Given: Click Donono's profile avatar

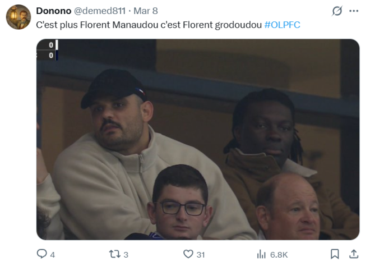Looking at the screenshot, I should 18,17.
